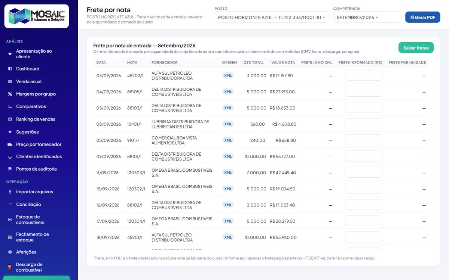Click the Fechamento de estoque icon
449x280 pixels.
point(10,237)
